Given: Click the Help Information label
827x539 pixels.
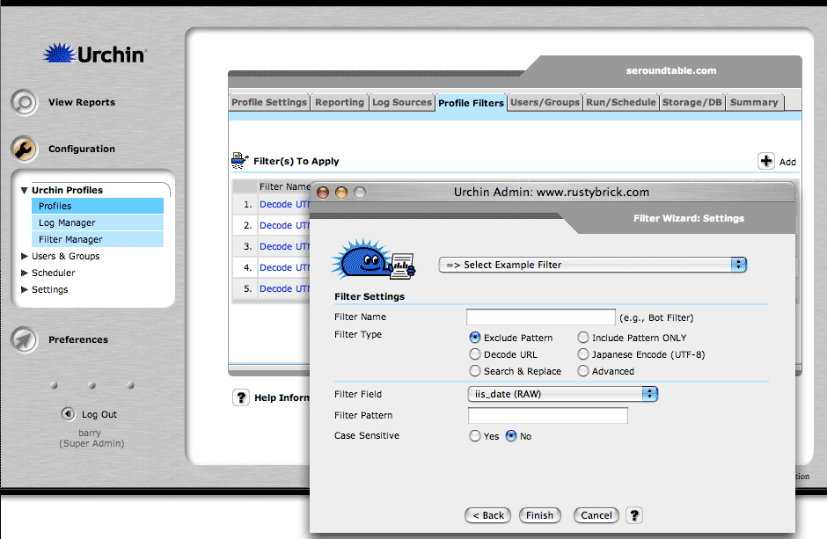Looking at the screenshot, I should (282, 397).
